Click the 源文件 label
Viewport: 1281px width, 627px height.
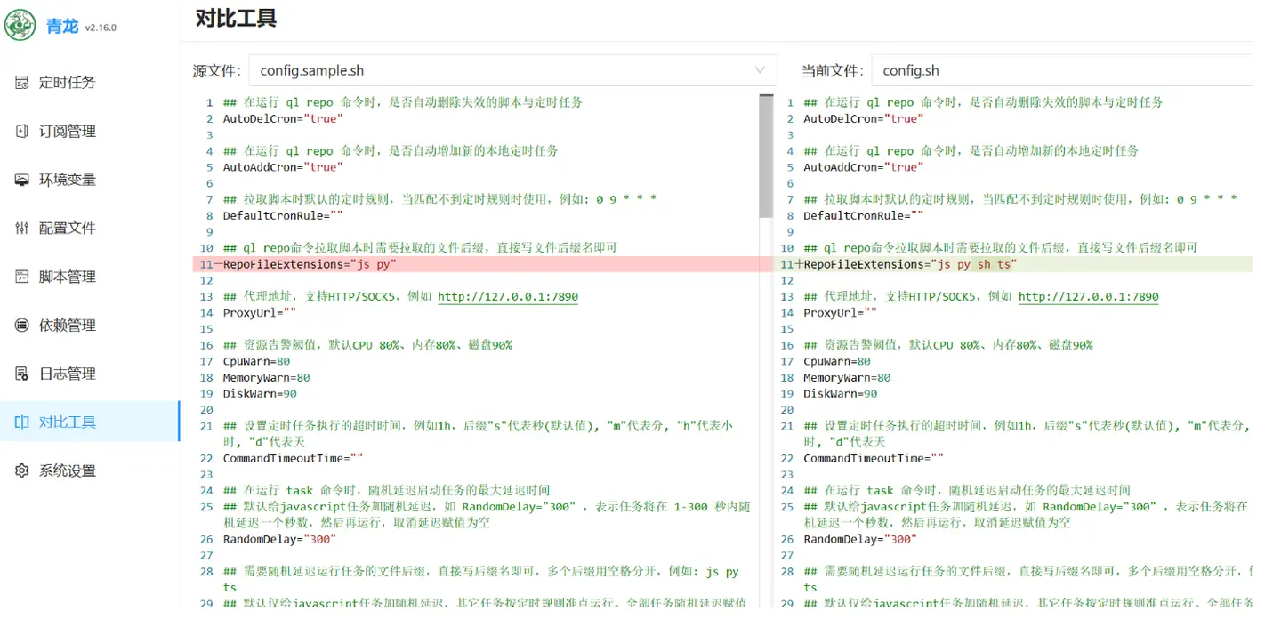216,70
